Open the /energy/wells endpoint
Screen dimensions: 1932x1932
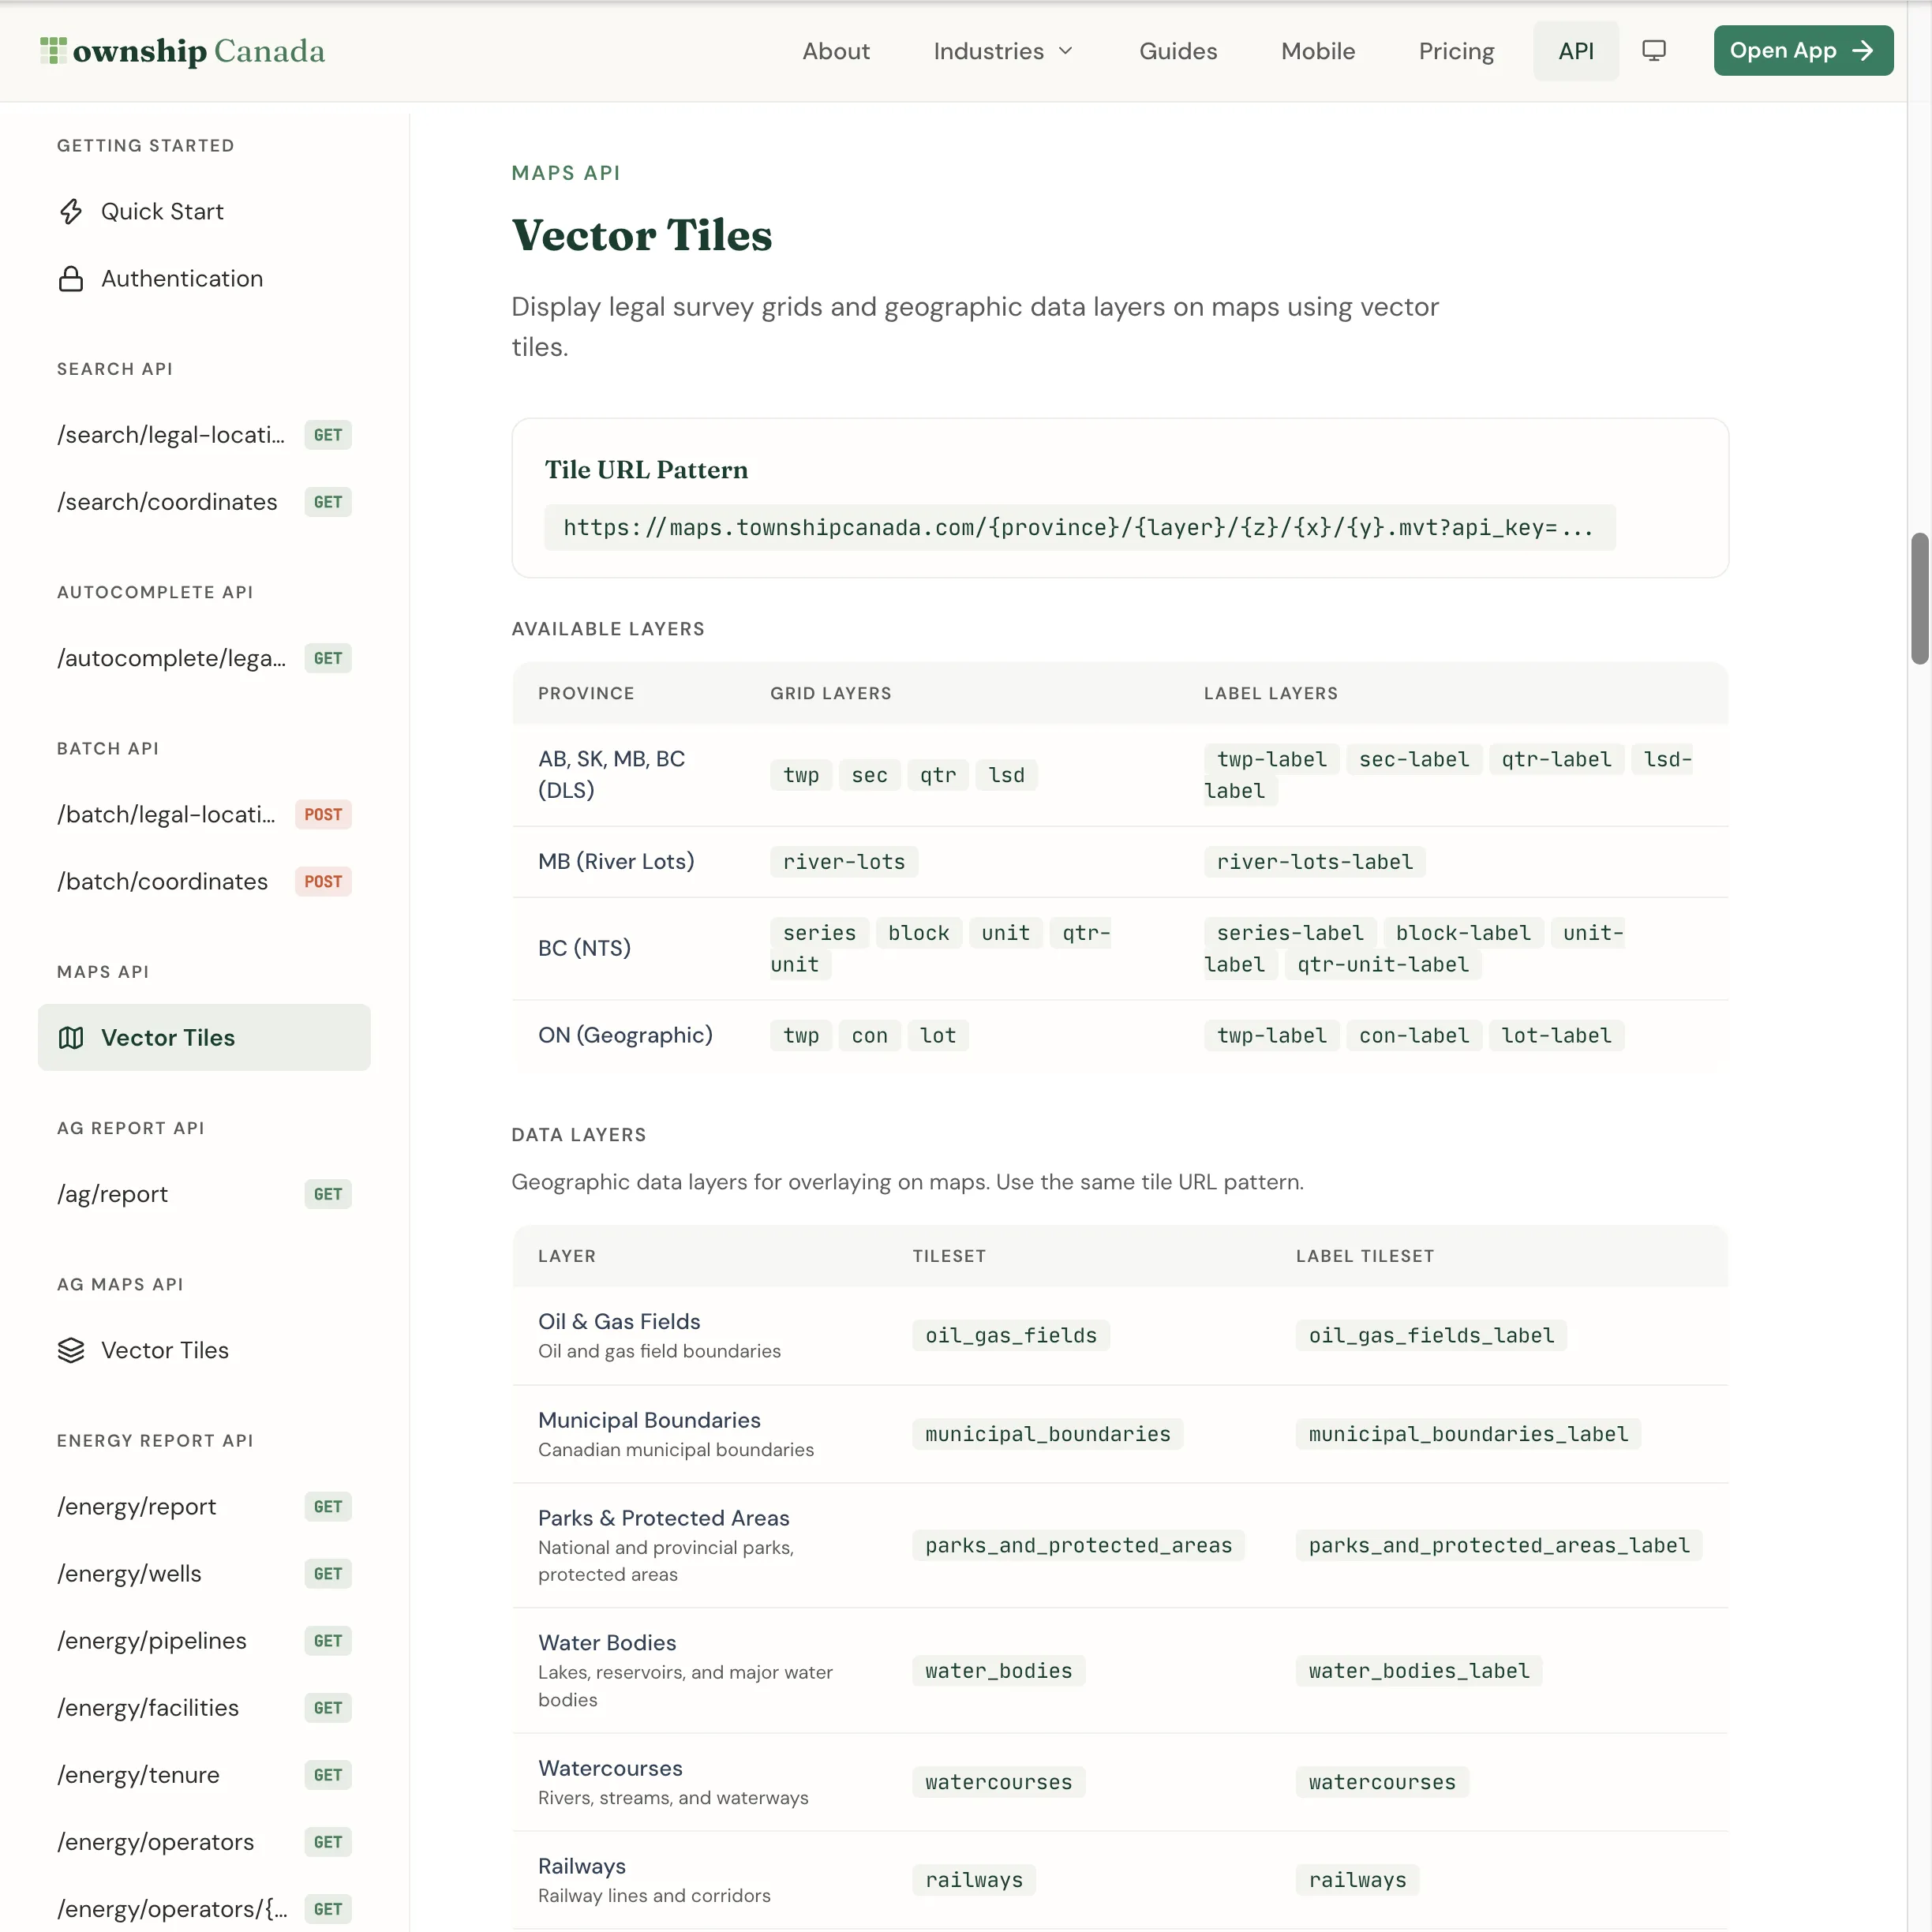(204, 1574)
